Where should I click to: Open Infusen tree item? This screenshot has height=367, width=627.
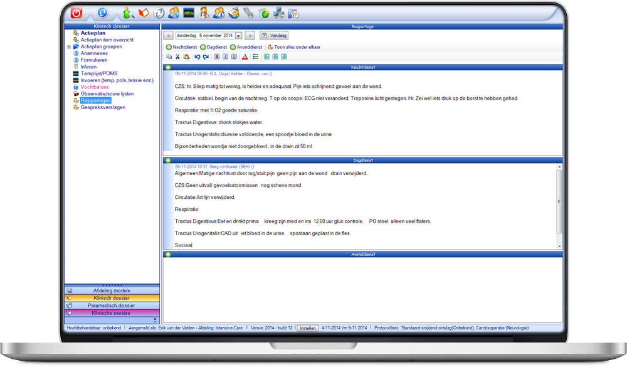click(88, 67)
